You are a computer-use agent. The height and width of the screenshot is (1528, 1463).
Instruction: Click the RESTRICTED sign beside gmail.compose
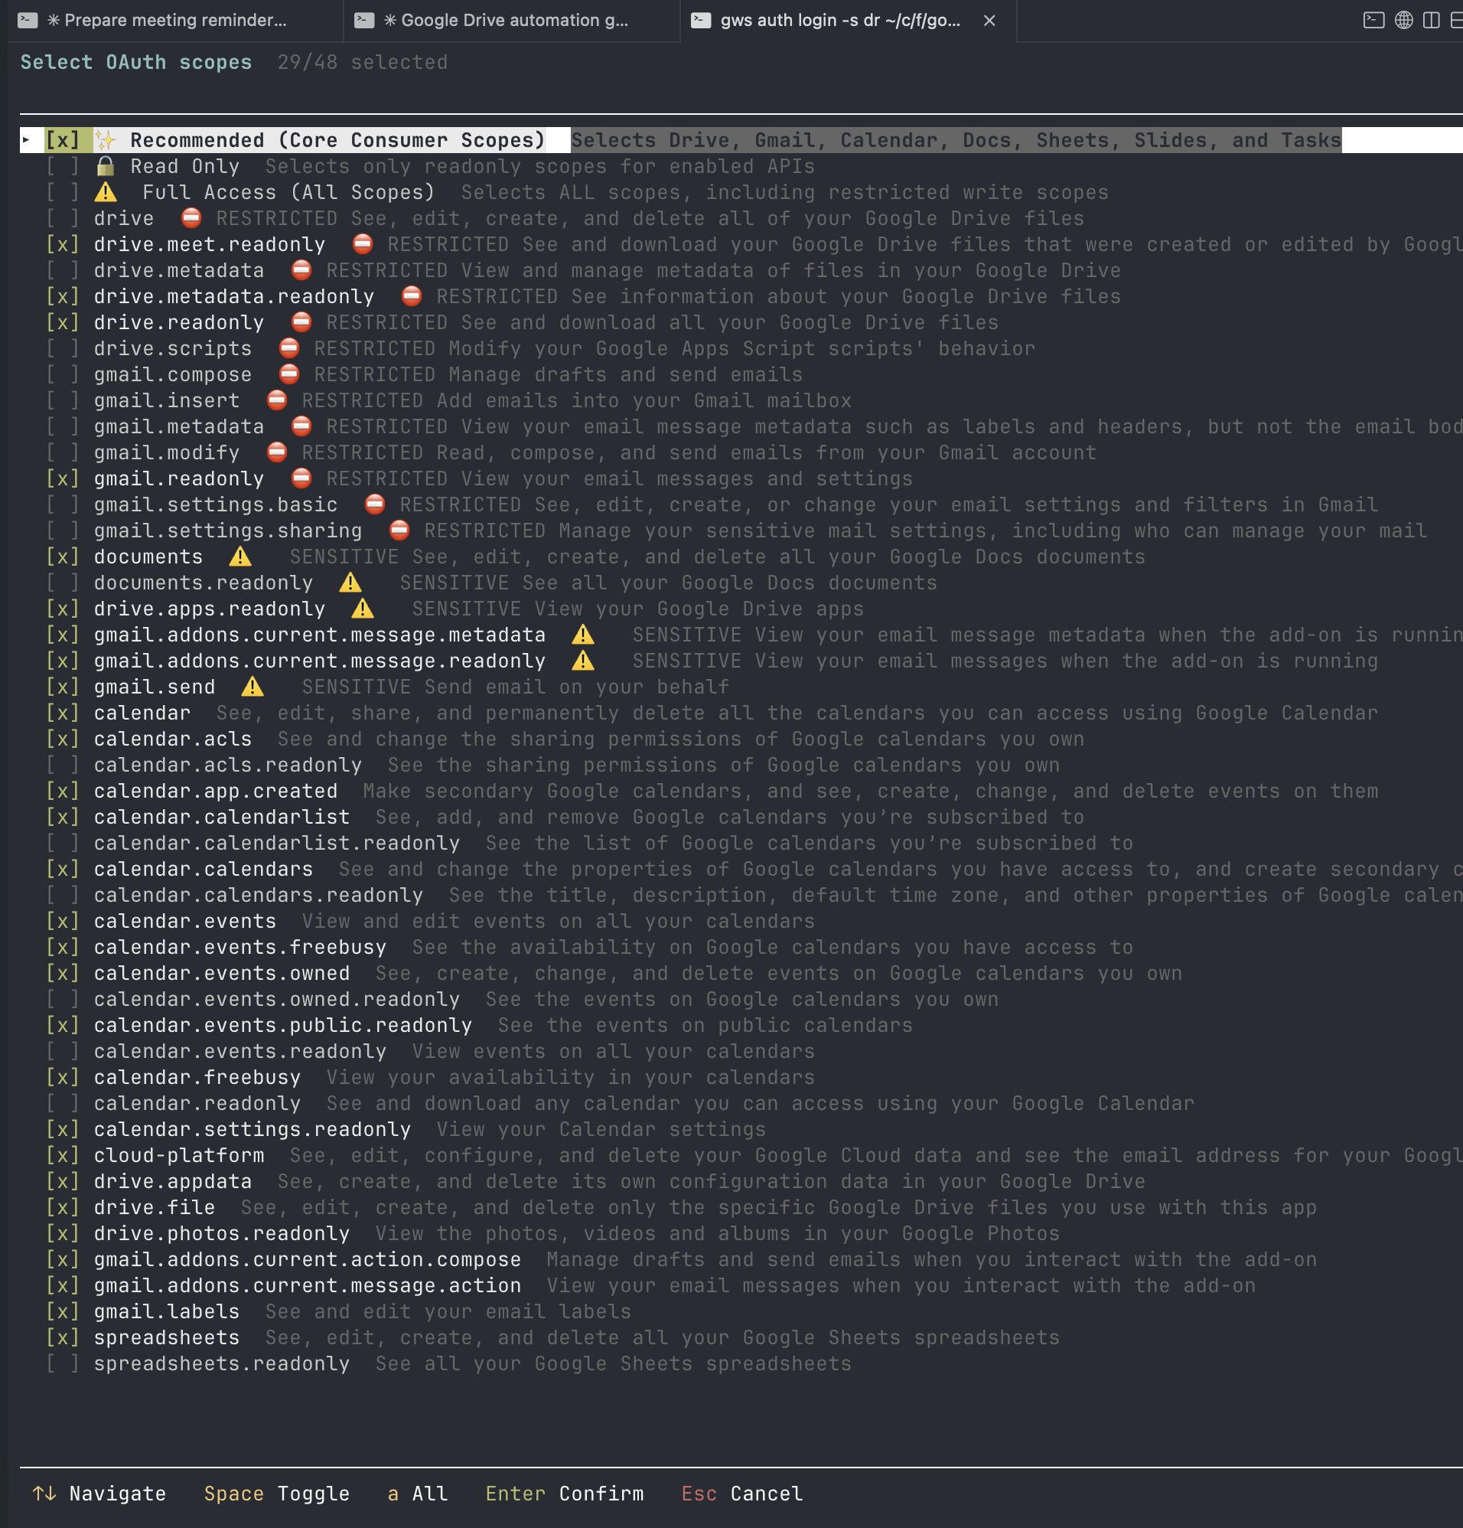[288, 374]
